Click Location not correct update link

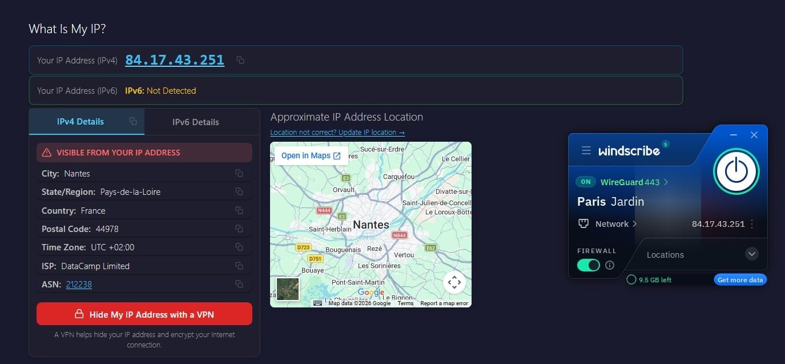[337, 132]
